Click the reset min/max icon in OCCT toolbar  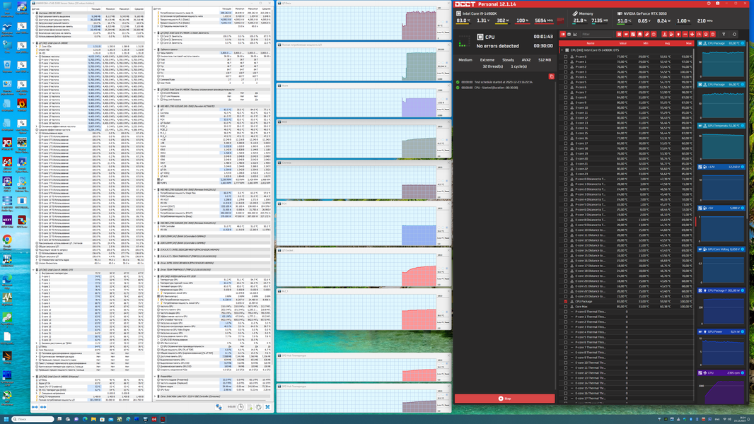pos(734,34)
